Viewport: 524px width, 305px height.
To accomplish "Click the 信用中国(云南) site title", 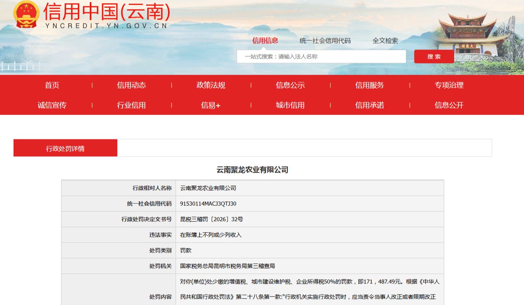I will click(107, 12).
